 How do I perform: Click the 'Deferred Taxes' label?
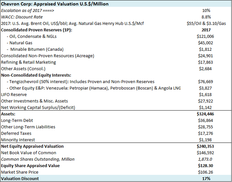pyautogui.click(x=16, y=133)
